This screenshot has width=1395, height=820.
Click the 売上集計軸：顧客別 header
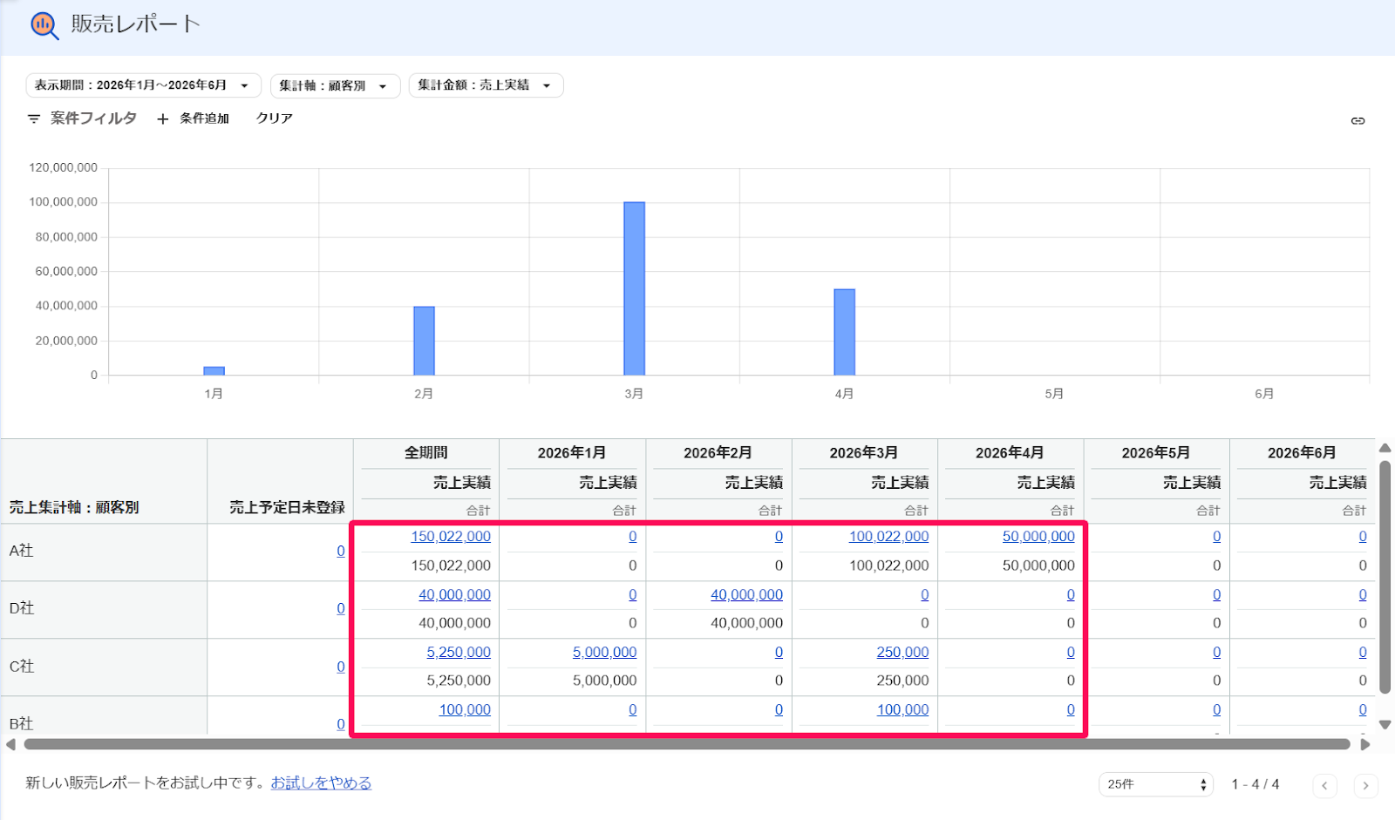coord(74,507)
